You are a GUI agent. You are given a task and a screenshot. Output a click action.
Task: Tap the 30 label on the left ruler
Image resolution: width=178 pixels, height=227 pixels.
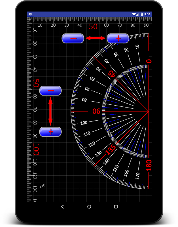tap(35, 57)
